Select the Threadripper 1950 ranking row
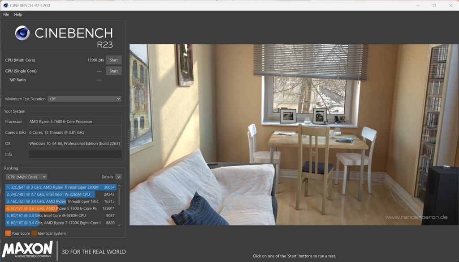The width and height of the screenshot is (459, 262). [61, 201]
